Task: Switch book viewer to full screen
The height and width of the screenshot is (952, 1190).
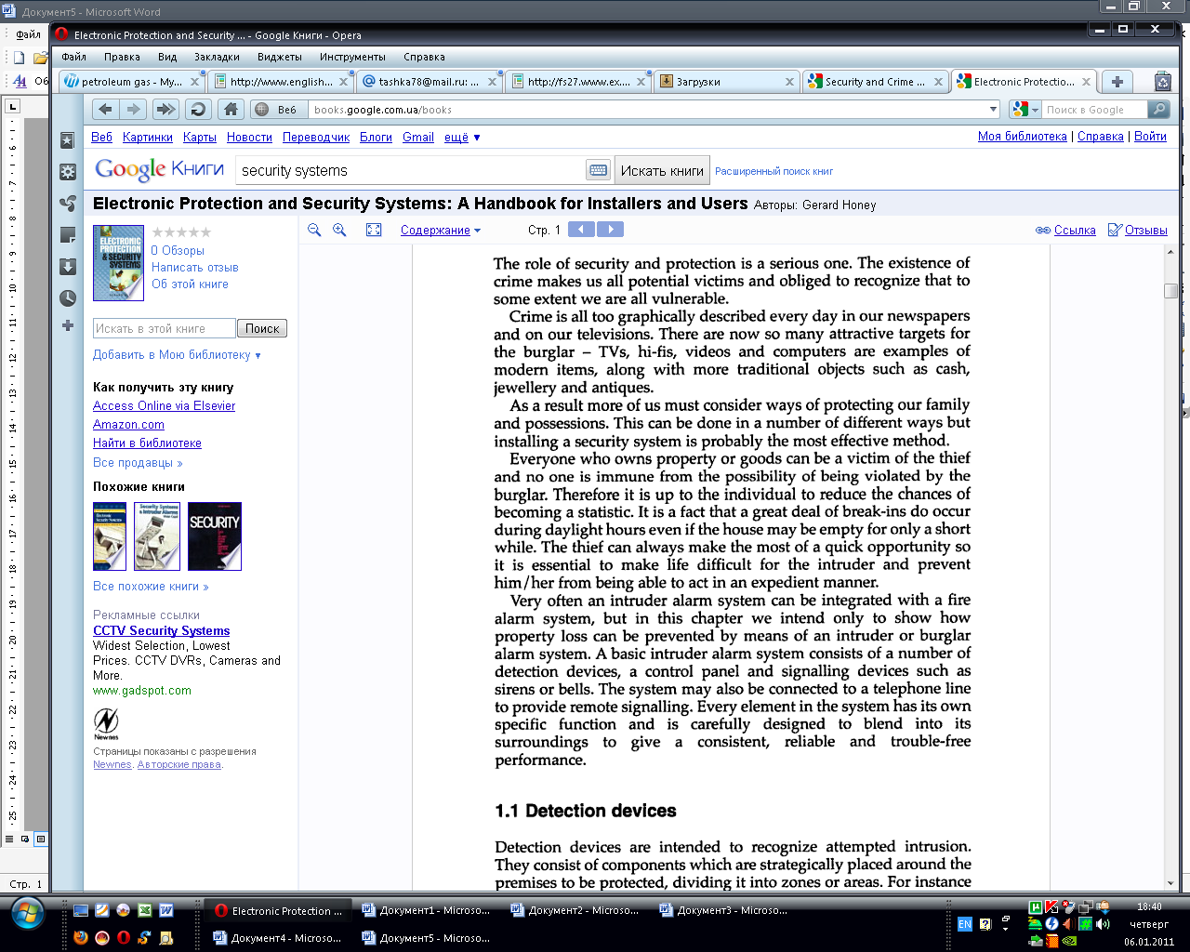Action: pyautogui.click(x=374, y=230)
